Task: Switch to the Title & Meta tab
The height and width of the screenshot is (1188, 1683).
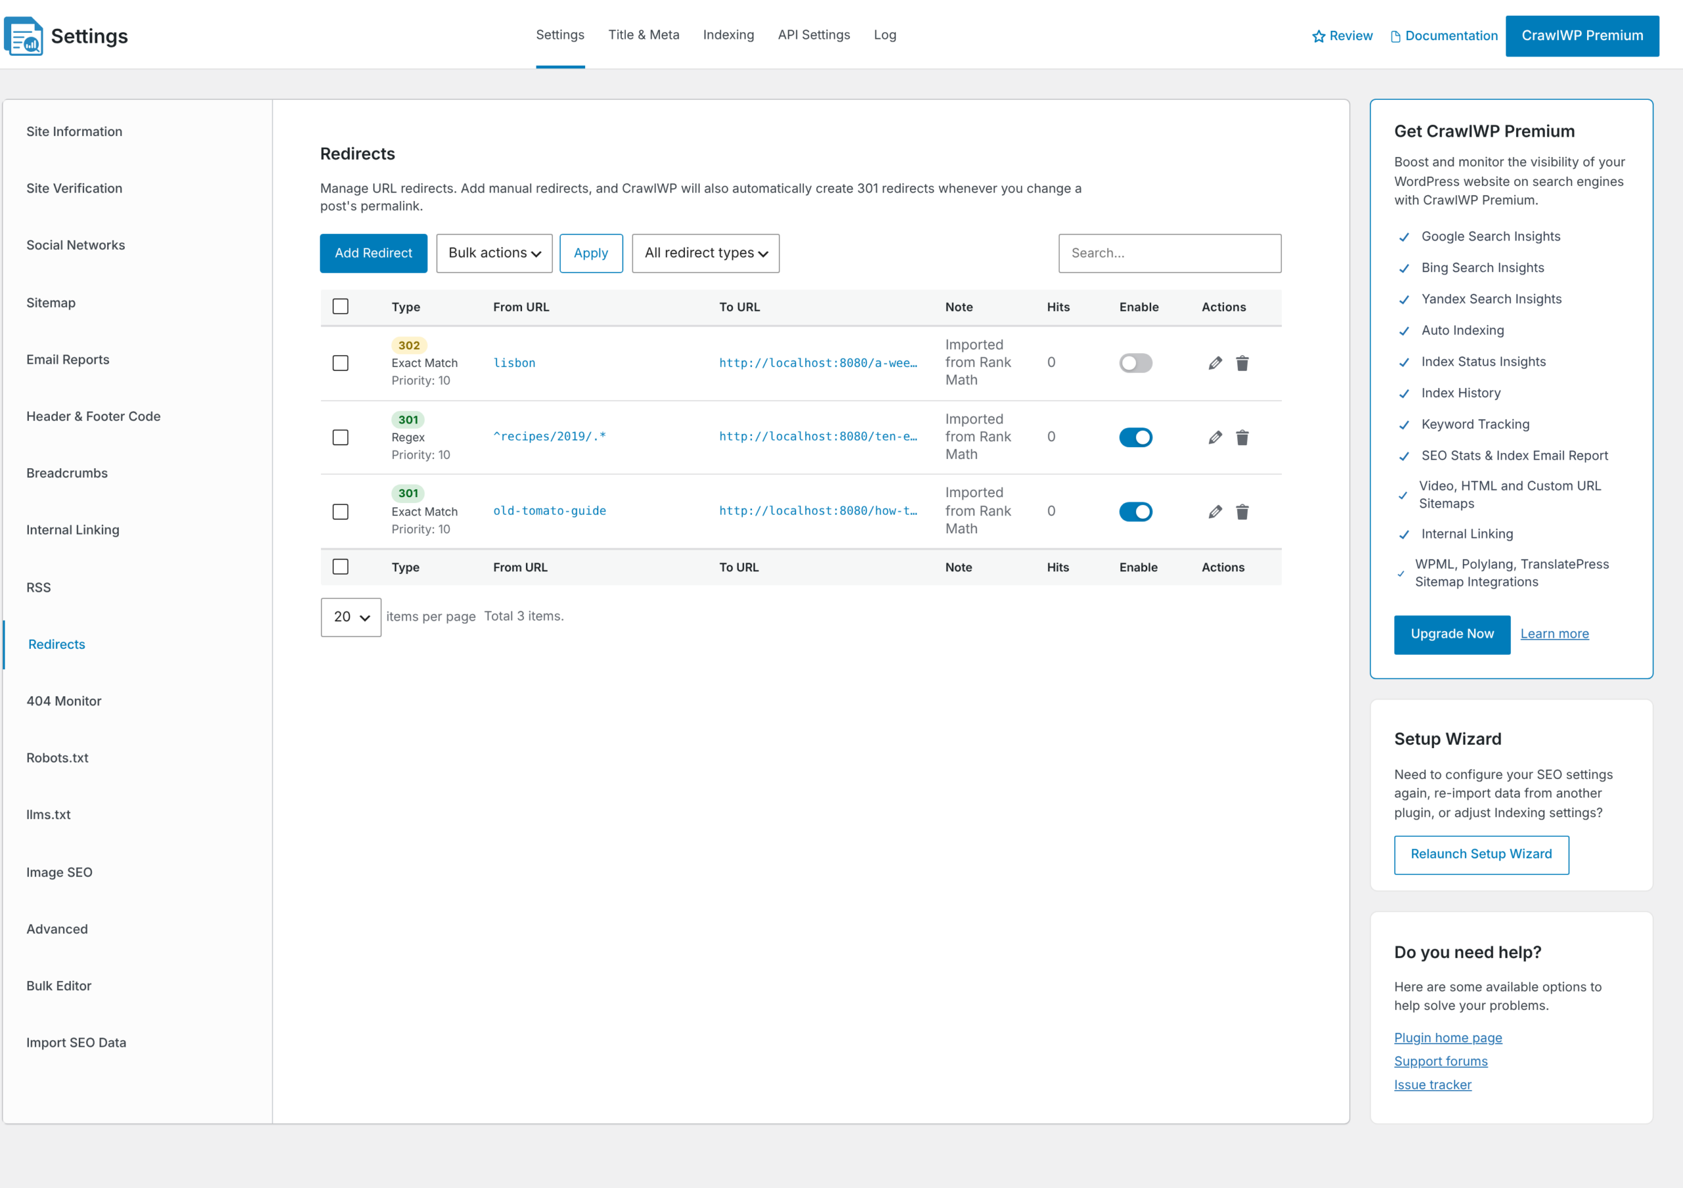Action: click(x=643, y=34)
